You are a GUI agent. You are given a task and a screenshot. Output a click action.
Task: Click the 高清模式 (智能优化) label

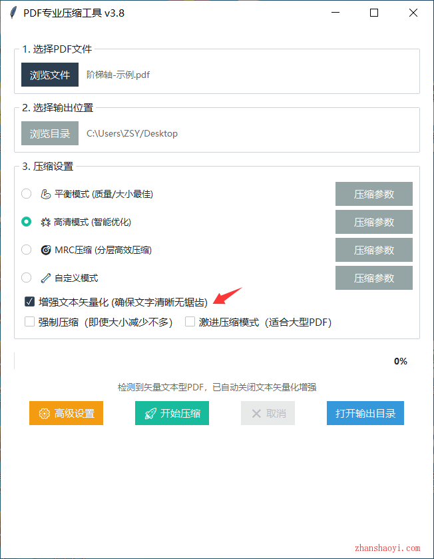(93, 223)
